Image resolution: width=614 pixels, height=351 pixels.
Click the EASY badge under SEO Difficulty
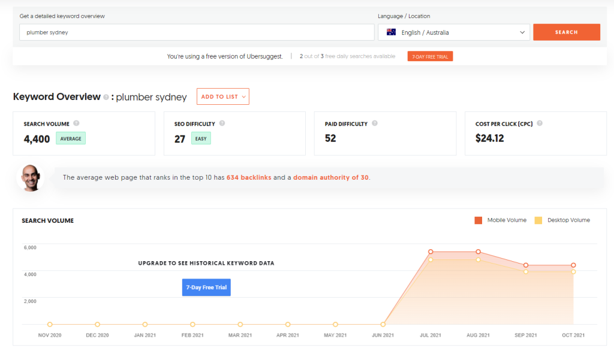[201, 138]
